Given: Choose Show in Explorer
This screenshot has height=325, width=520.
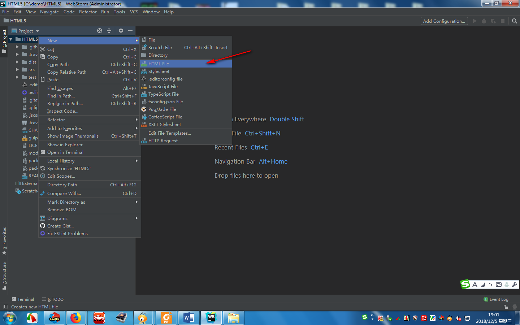Looking at the screenshot, I should [90, 145].
